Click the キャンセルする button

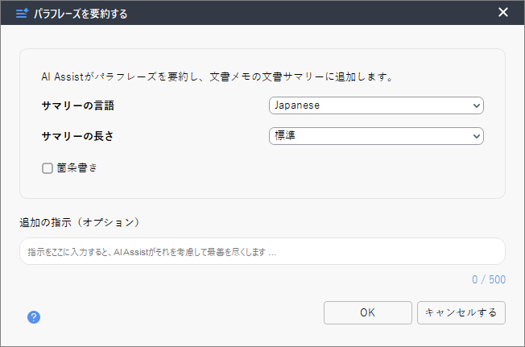coord(461,312)
